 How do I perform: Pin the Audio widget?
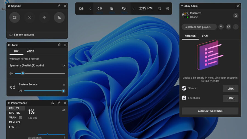coord(59,45)
